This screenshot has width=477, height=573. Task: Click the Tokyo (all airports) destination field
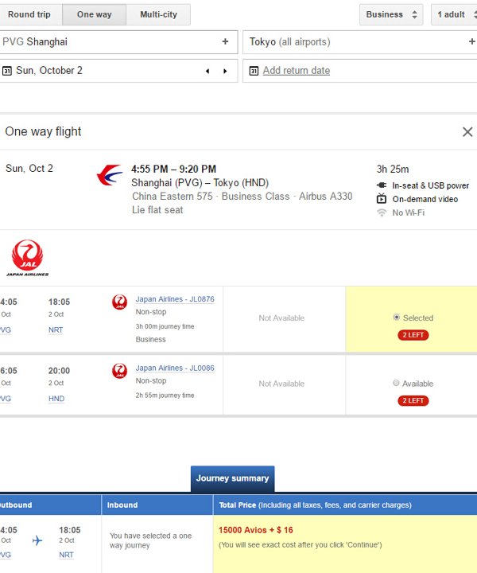[359, 41]
